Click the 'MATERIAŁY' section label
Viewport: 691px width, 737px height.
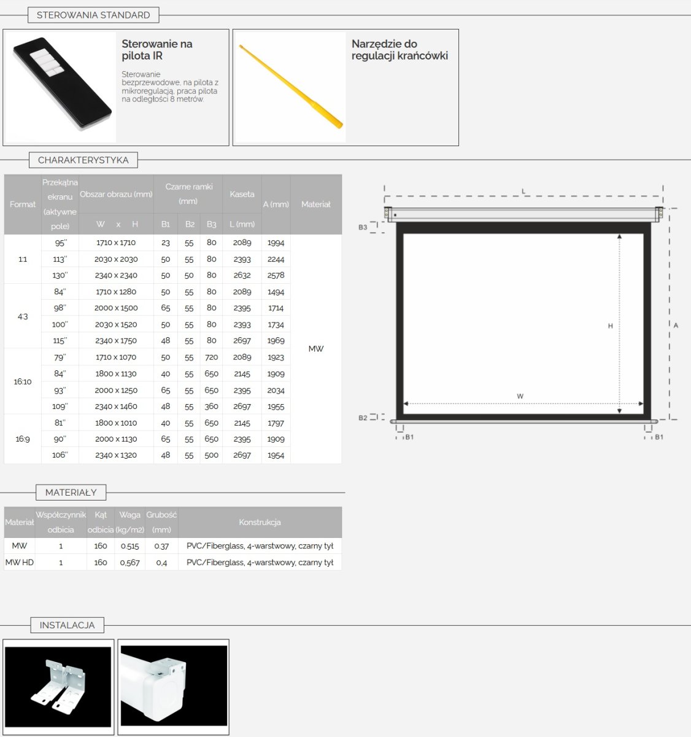(71, 492)
